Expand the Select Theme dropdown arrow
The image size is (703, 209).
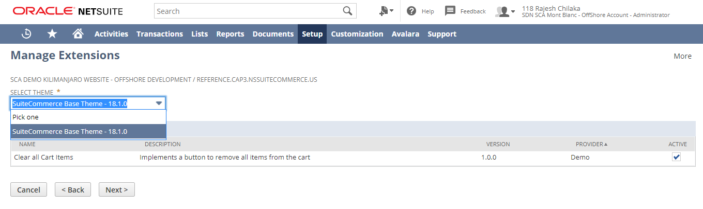pyautogui.click(x=159, y=103)
